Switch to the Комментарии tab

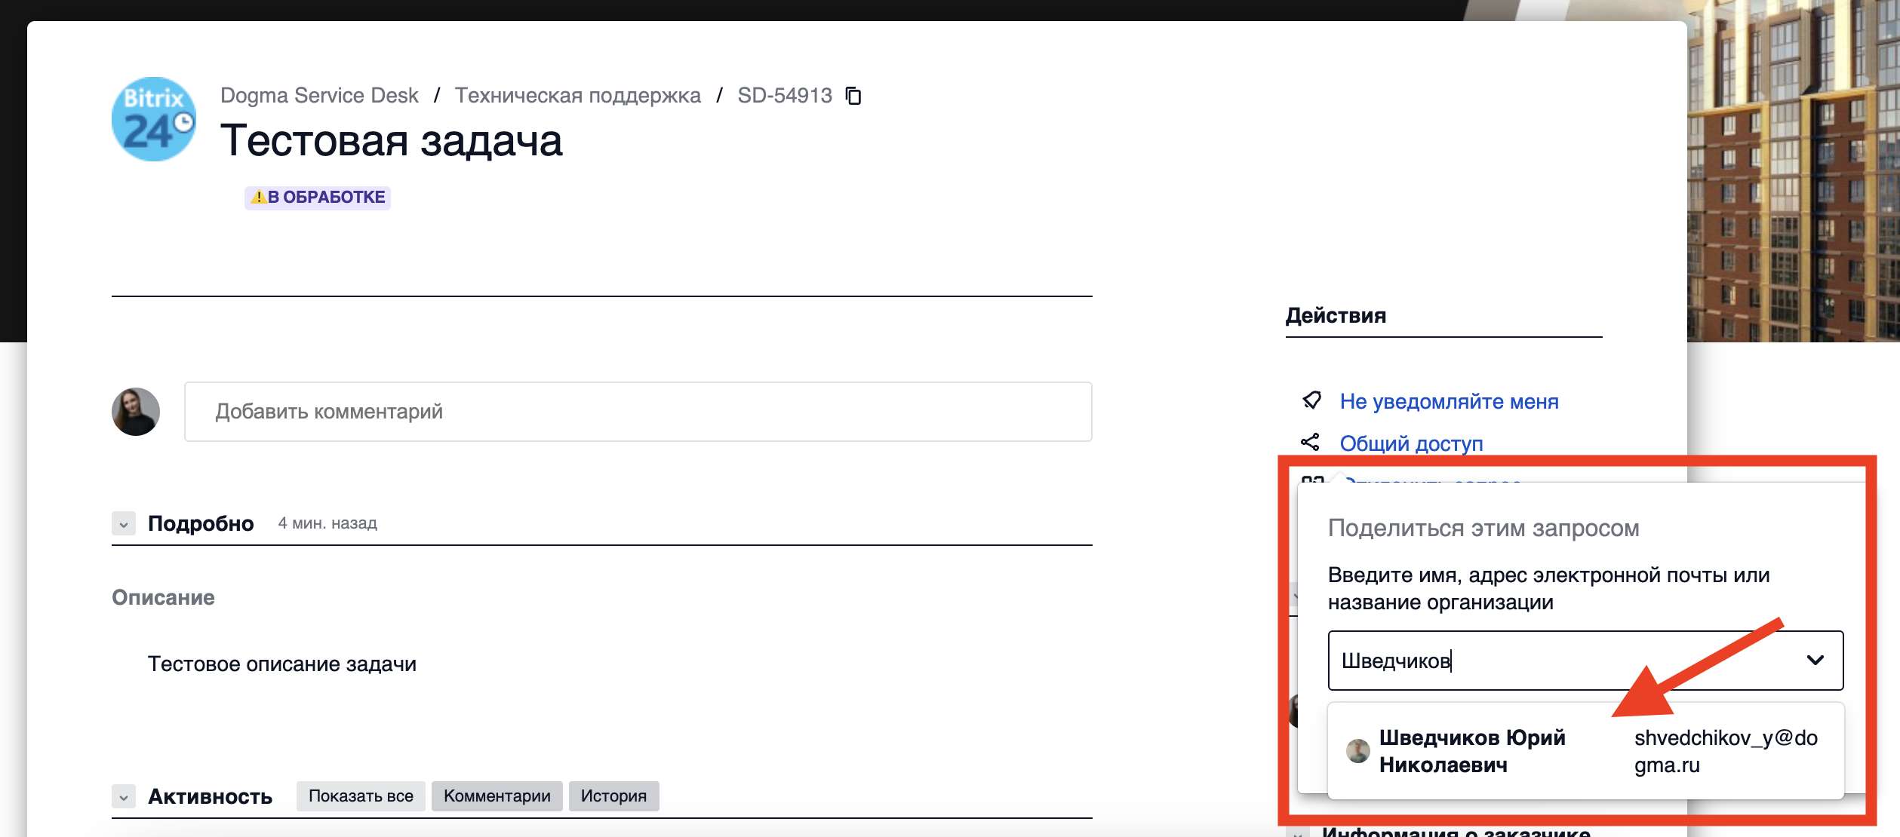497,796
